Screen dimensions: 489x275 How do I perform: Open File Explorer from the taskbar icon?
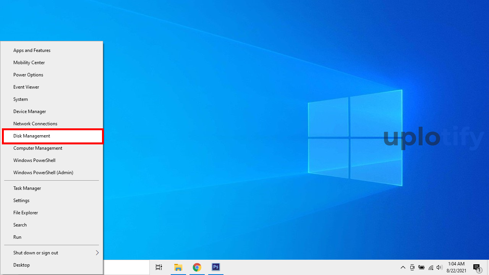[178, 267]
